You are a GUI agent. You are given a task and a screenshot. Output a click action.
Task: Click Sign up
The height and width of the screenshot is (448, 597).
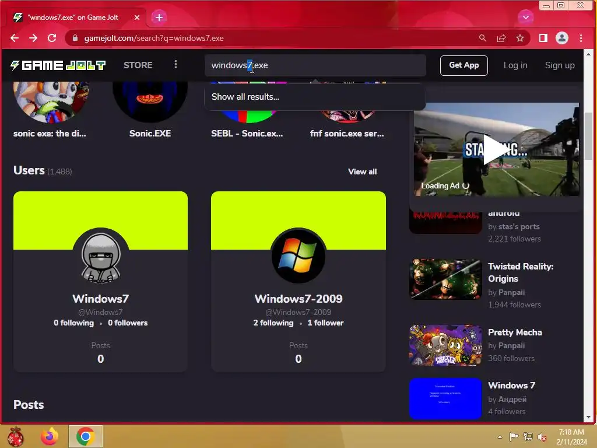pyautogui.click(x=560, y=65)
